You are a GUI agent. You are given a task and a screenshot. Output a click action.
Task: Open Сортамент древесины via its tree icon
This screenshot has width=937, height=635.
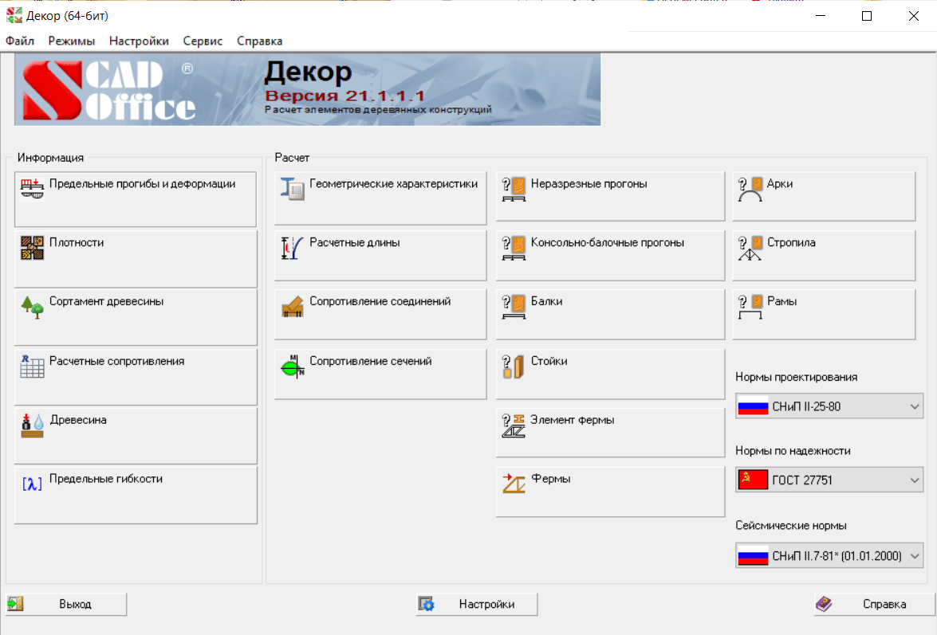32,307
